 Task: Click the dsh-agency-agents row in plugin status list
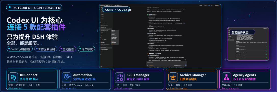[x=252, y=49]
